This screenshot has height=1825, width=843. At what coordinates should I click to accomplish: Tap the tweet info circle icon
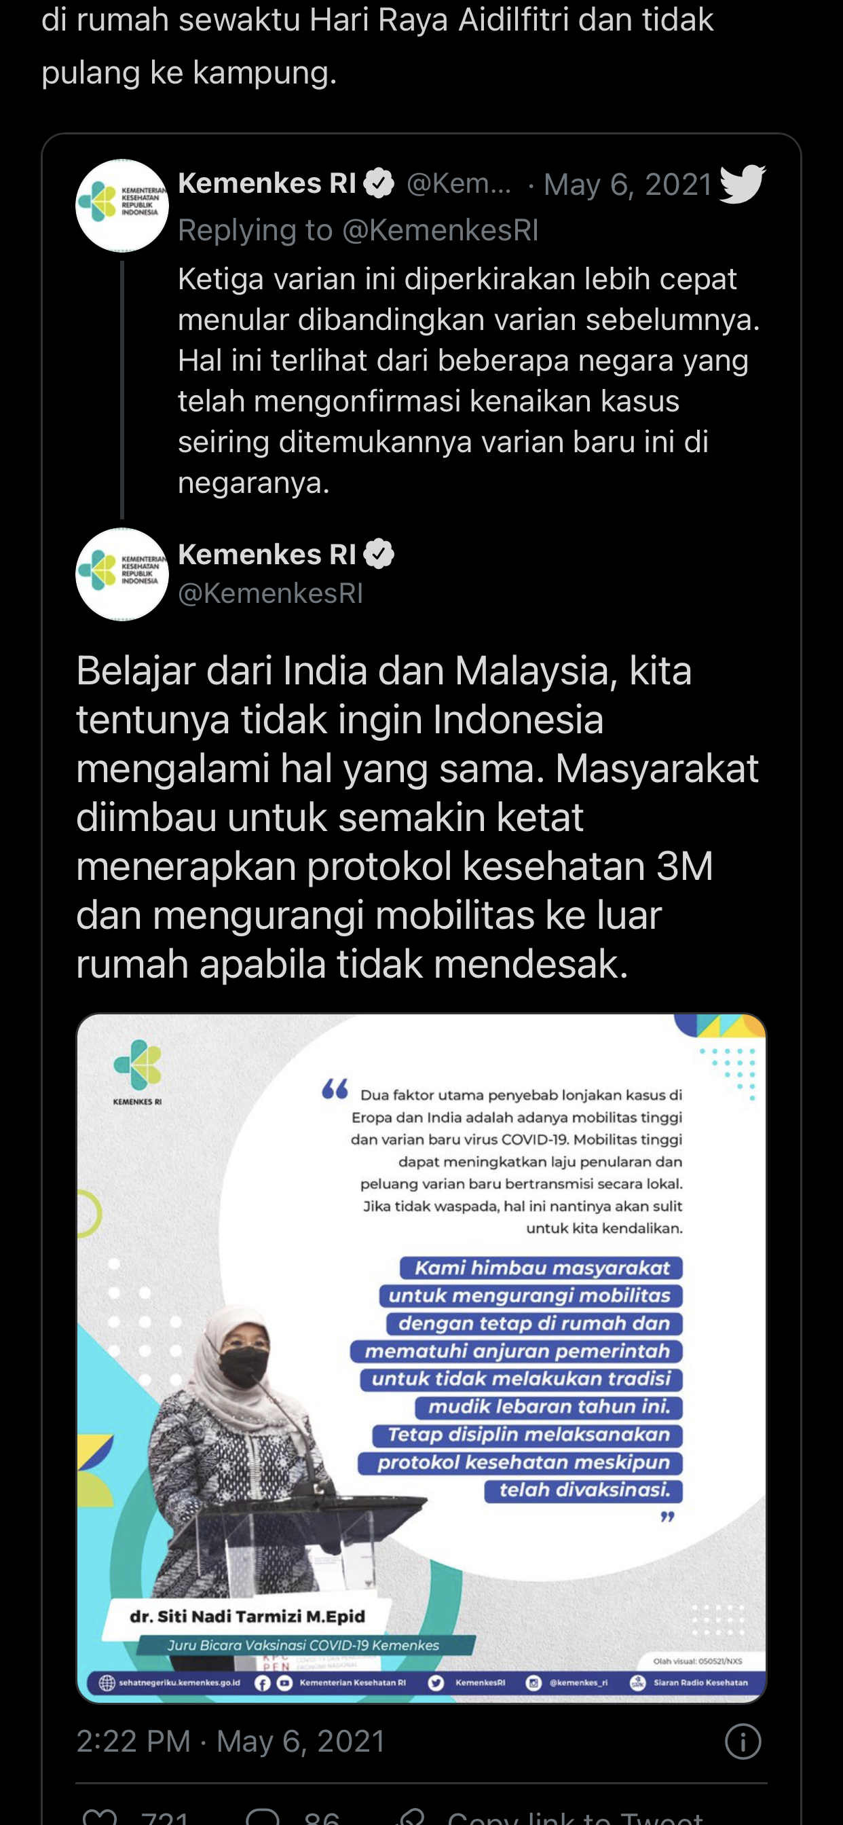coord(743,1741)
